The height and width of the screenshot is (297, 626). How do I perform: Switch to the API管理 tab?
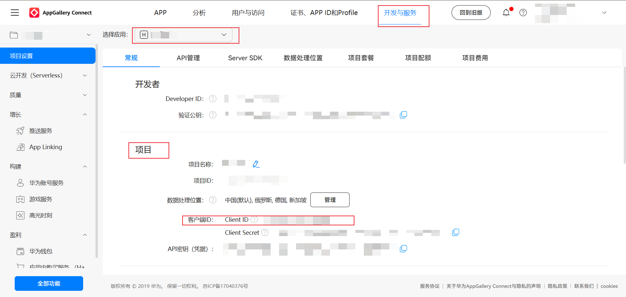pos(188,58)
